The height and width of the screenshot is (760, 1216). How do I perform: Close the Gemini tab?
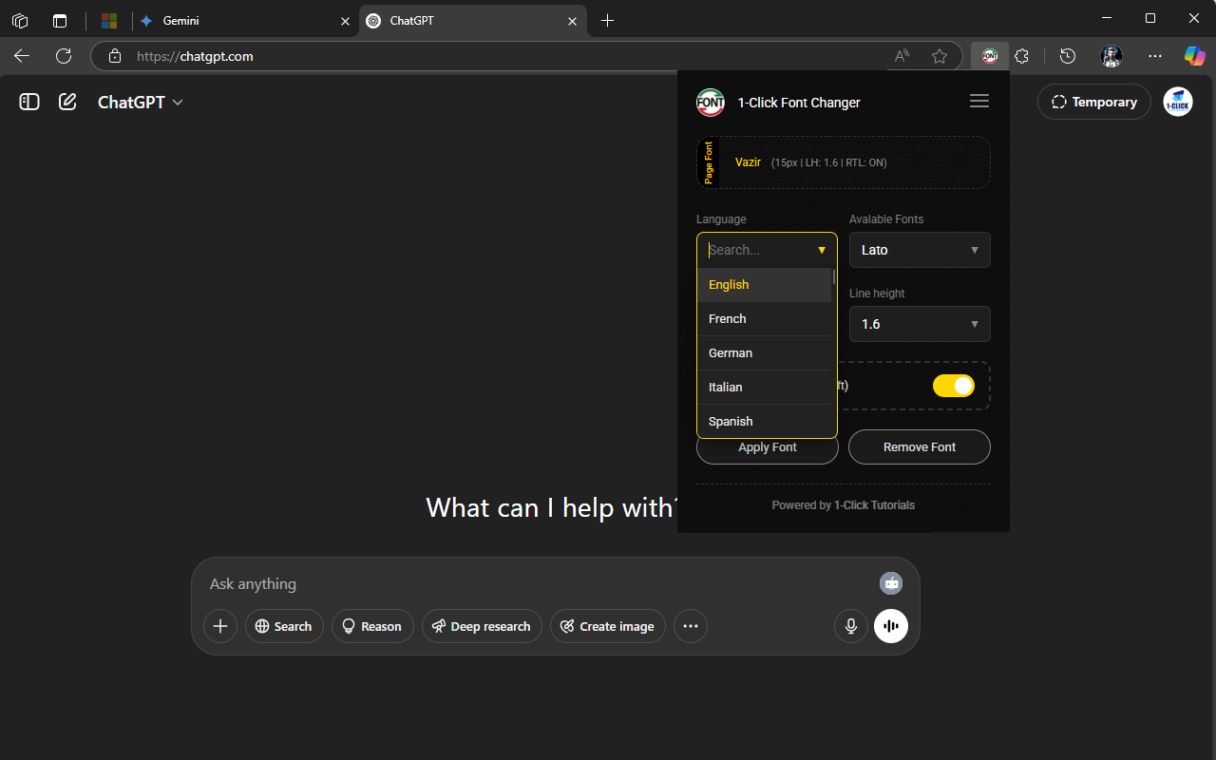tap(345, 20)
